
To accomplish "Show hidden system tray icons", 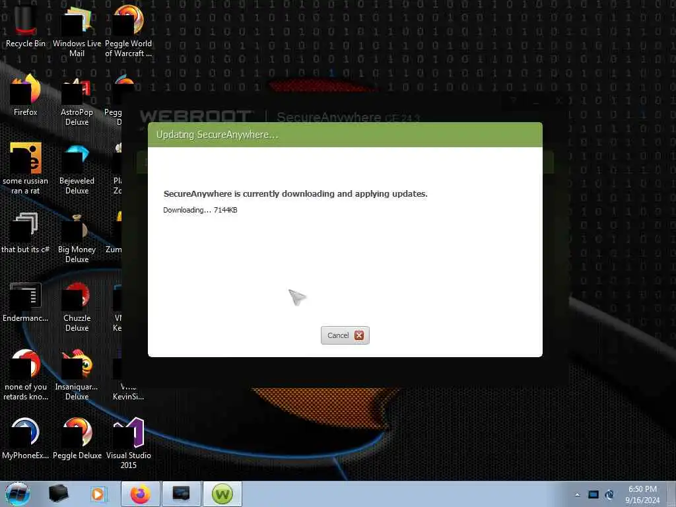I will (577, 494).
